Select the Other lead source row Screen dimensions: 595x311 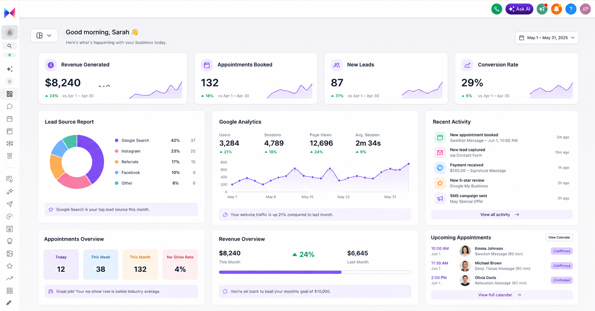coord(155,183)
